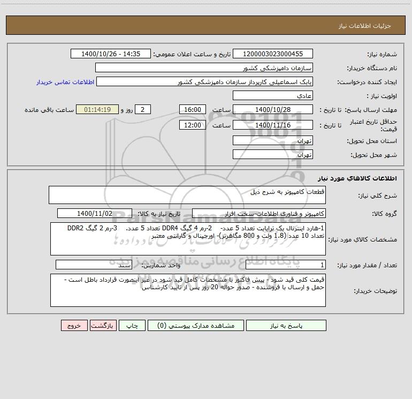Click the 'جزئیات اطلاعات نیاز' header title

[x=365, y=26]
